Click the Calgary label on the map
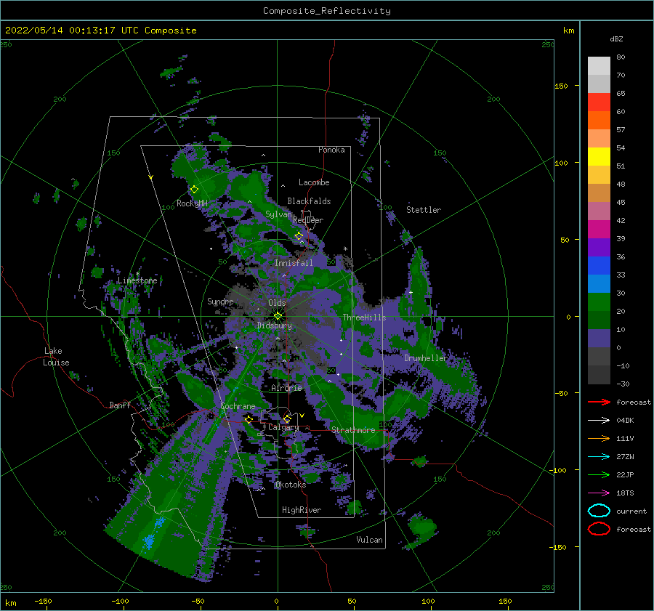The width and height of the screenshot is (654, 611). [283, 427]
